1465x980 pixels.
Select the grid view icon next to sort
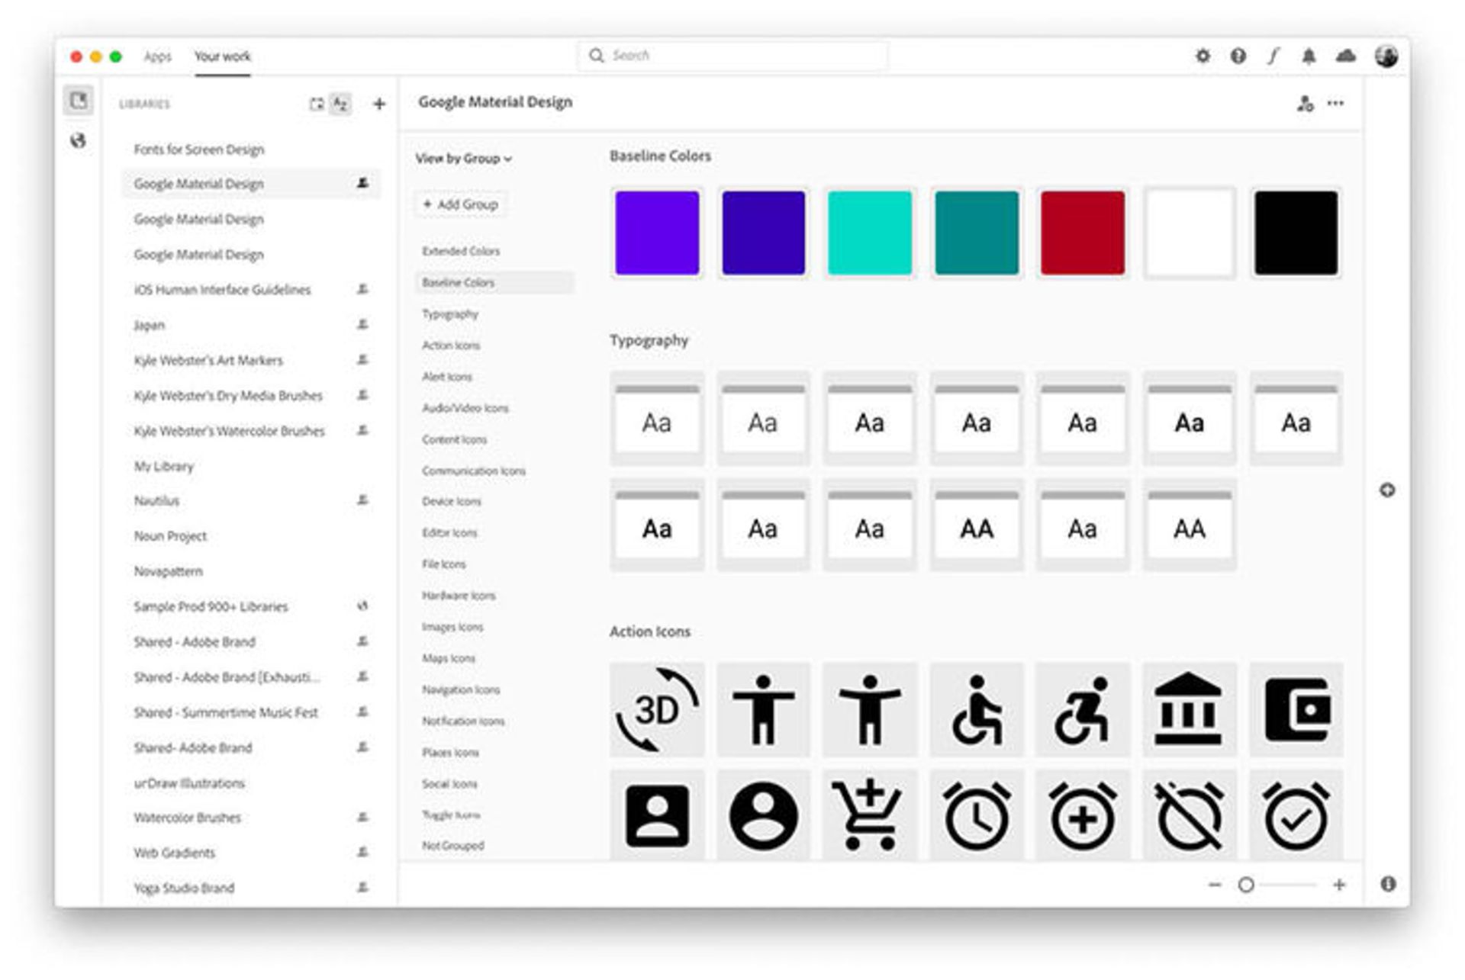click(x=318, y=104)
